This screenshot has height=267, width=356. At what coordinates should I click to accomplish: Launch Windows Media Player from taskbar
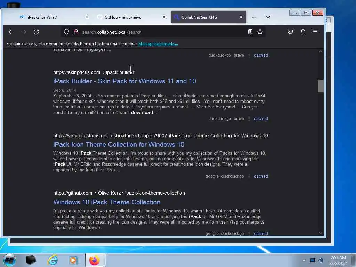point(73,260)
